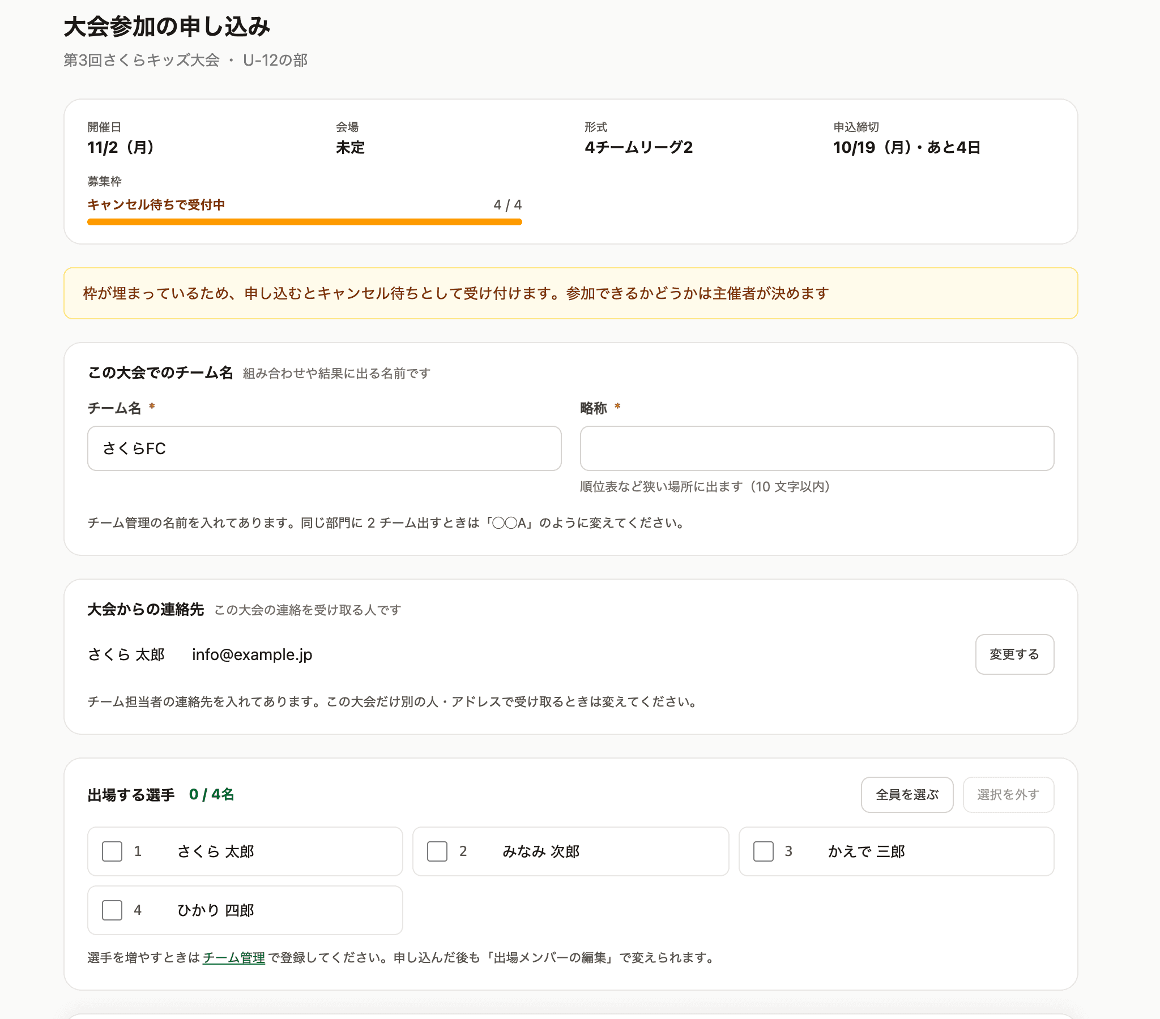
Task: Click the 大会からの連絡先 section heading
Action: click(x=146, y=609)
